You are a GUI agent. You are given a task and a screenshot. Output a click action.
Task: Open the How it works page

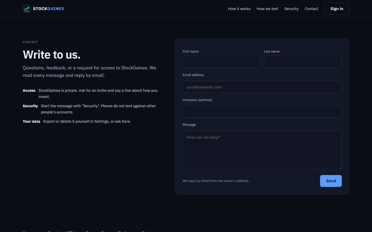click(x=239, y=9)
